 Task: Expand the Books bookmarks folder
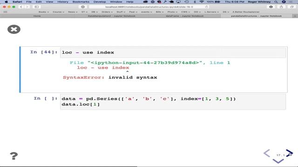tap(43, 12)
